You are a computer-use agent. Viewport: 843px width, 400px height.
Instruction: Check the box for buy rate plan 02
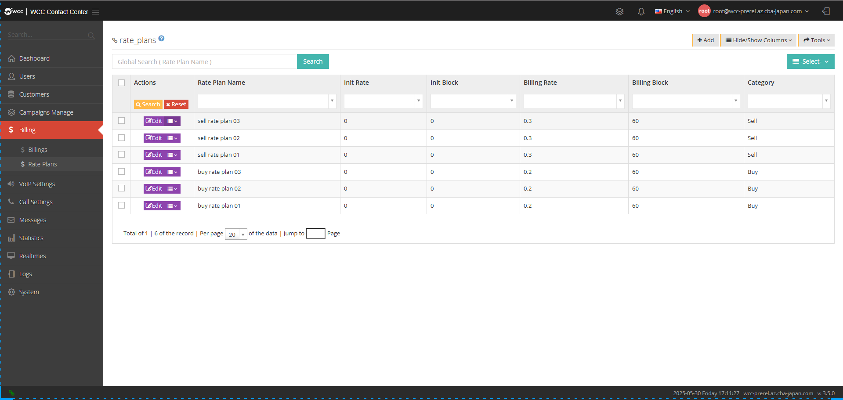[x=122, y=188]
